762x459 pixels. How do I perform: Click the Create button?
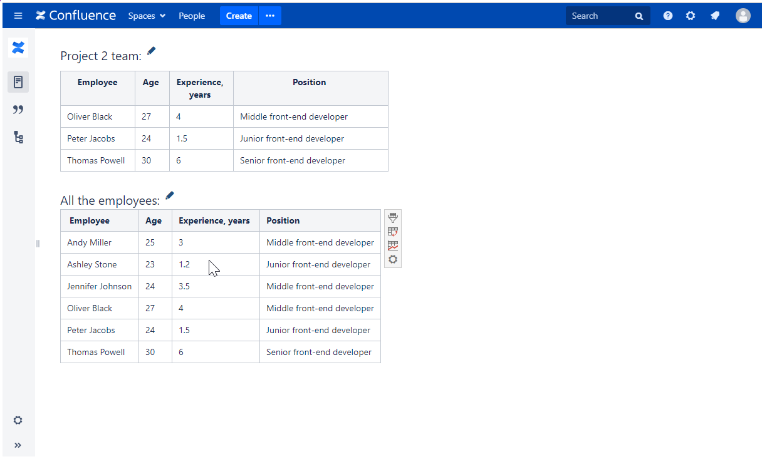[239, 16]
